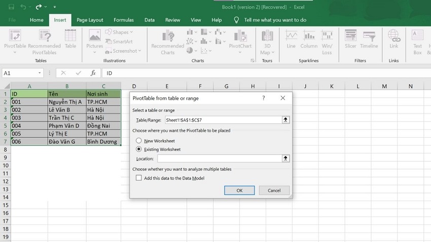Cancel the PivotTable dialog
This screenshot has height=242, width=431.
(274, 190)
